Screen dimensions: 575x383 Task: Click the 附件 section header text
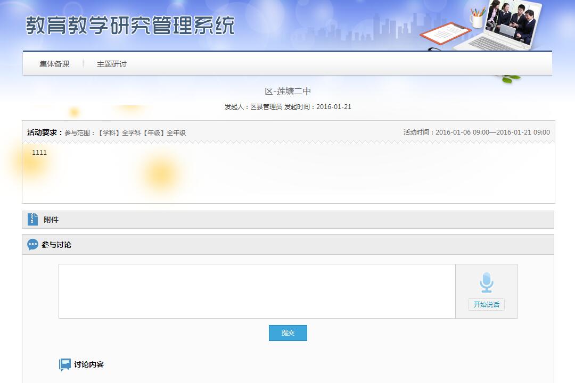point(51,220)
